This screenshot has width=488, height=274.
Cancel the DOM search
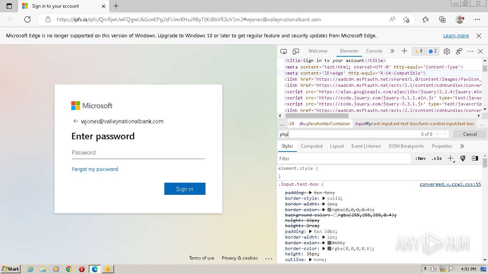point(470,134)
